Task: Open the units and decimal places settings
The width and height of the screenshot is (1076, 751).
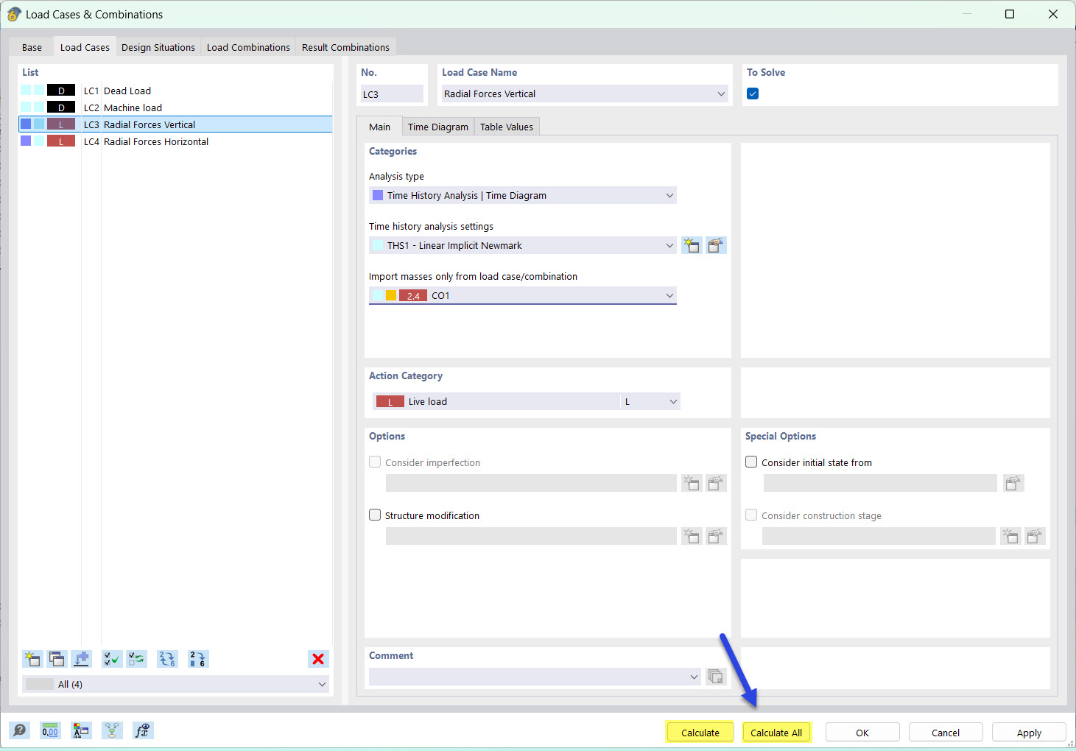Action: coord(49,730)
